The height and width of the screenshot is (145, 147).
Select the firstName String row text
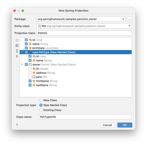pos(47,81)
